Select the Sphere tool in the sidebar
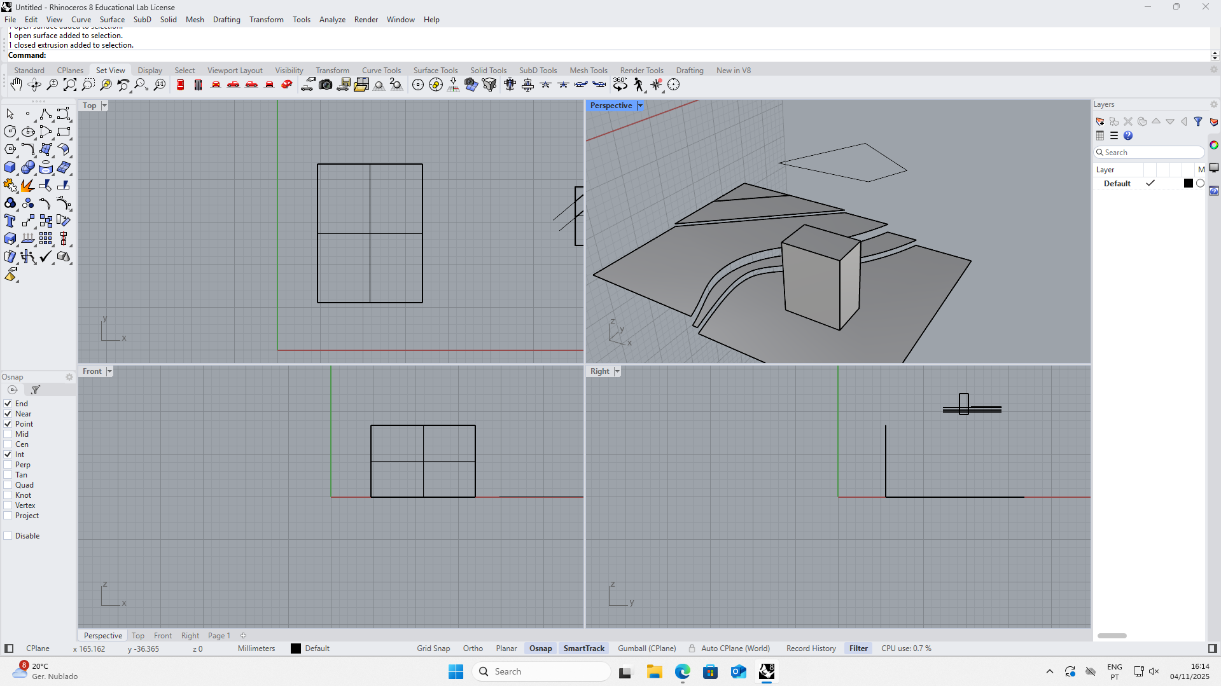The image size is (1221, 686). [x=28, y=168]
